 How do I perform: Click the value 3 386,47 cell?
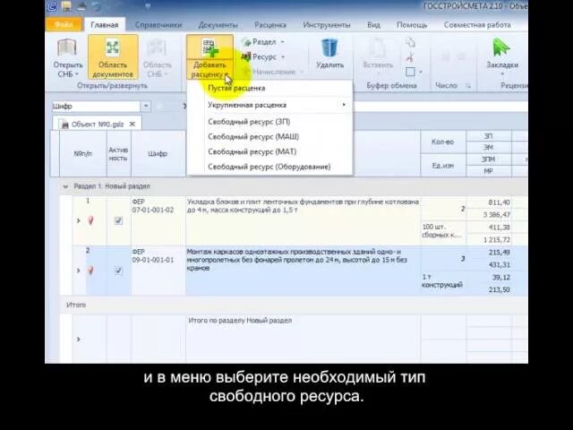click(488, 215)
